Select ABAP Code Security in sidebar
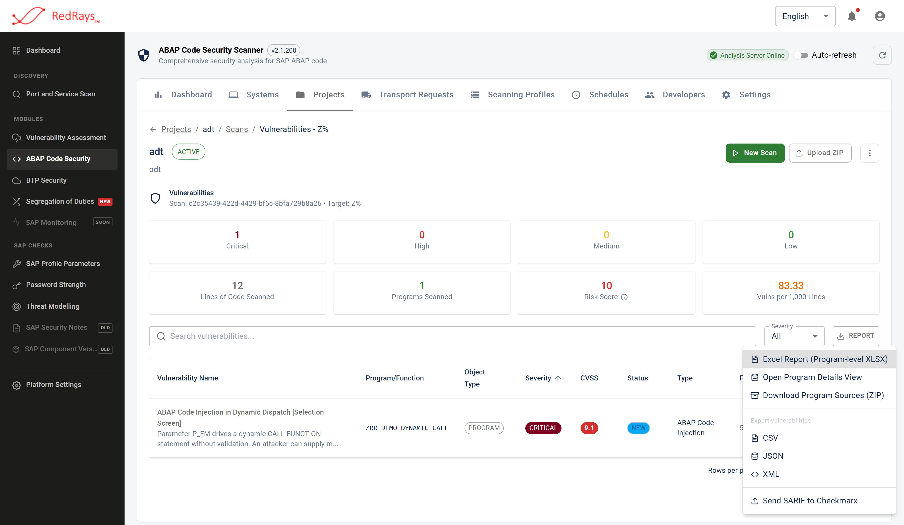The height and width of the screenshot is (525, 904). coord(62,159)
